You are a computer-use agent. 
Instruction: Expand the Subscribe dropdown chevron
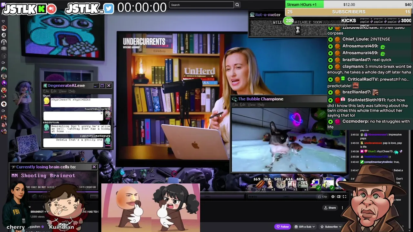point(340,227)
